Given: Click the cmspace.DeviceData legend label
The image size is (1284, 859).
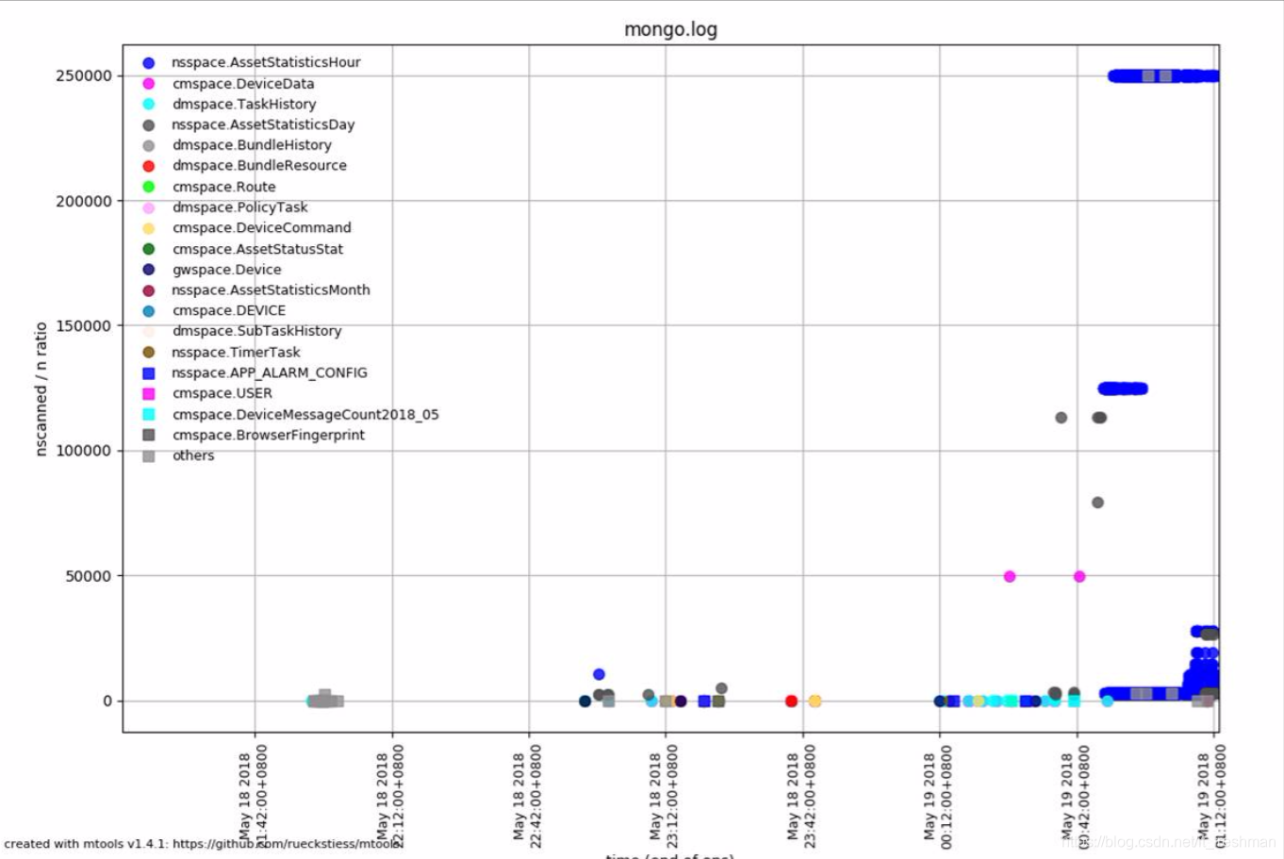Looking at the screenshot, I should click(243, 83).
